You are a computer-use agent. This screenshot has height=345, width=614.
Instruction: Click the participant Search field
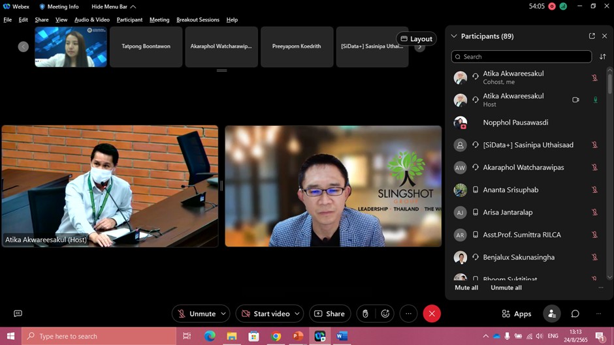point(523,57)
